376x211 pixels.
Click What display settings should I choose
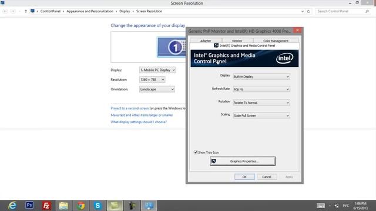coord(139,122)
